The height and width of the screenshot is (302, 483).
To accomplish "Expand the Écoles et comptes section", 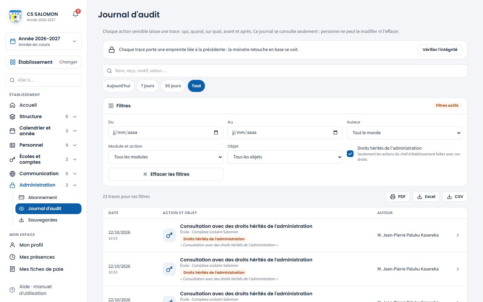I will coord(75,159).
